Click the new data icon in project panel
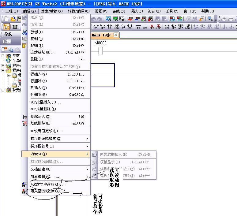Viewport: 237px width, 216px height. tap(4, 49)
